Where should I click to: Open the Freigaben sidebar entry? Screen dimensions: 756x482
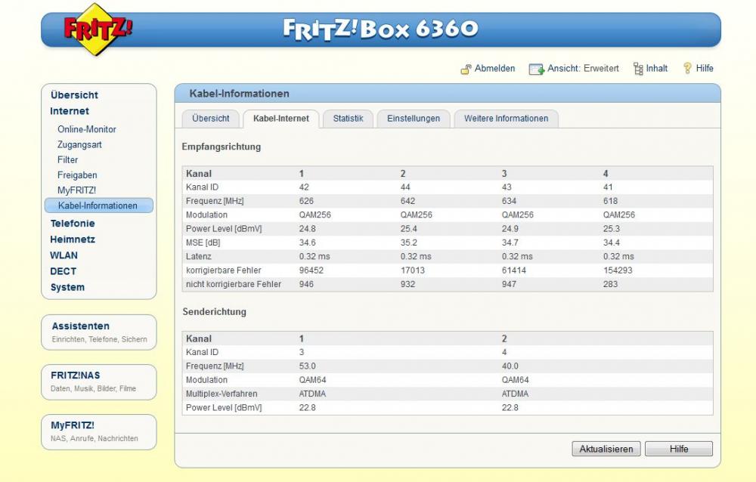coord(78,175)
